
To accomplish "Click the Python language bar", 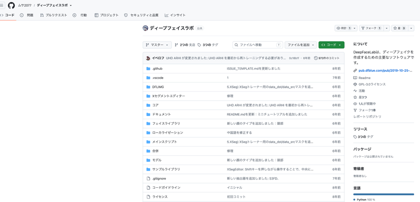I will click(384, 194).
